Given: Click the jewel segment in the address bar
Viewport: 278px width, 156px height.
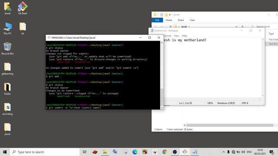Looking at the screenshot, I should [184, 26].
